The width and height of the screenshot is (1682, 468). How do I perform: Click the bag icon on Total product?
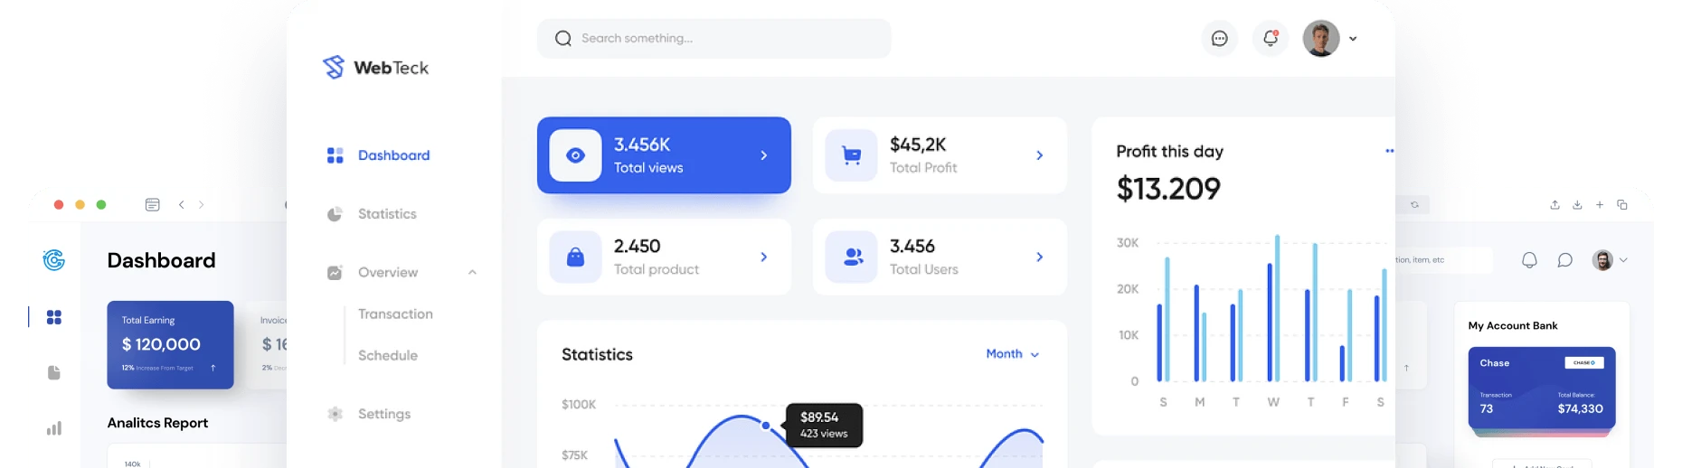[575, 257]
